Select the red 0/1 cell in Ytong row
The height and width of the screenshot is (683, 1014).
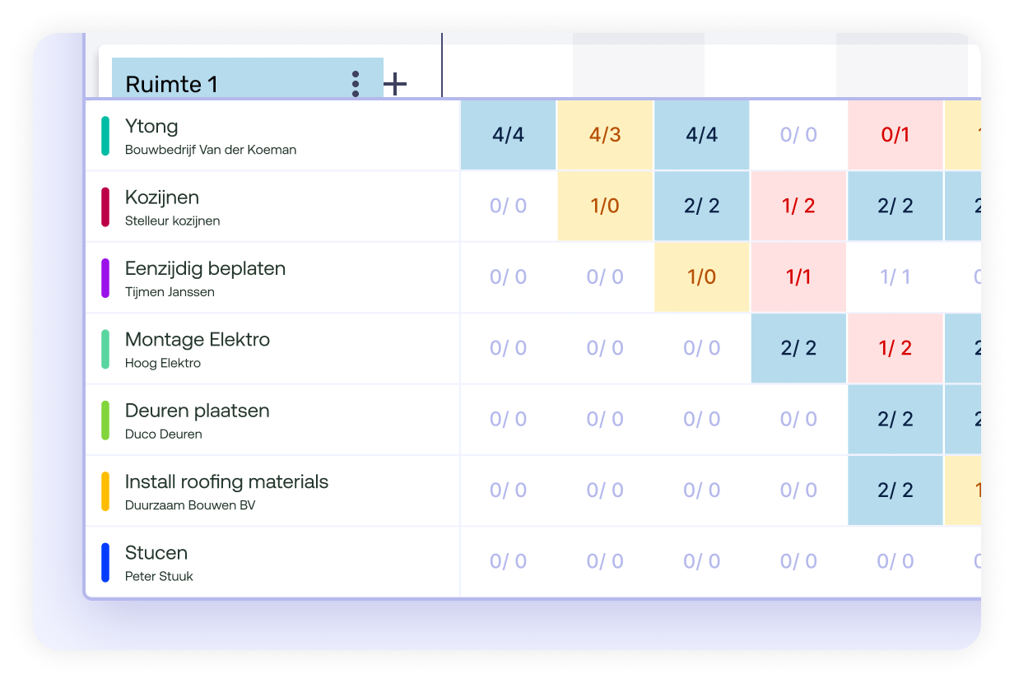[895, 135]
